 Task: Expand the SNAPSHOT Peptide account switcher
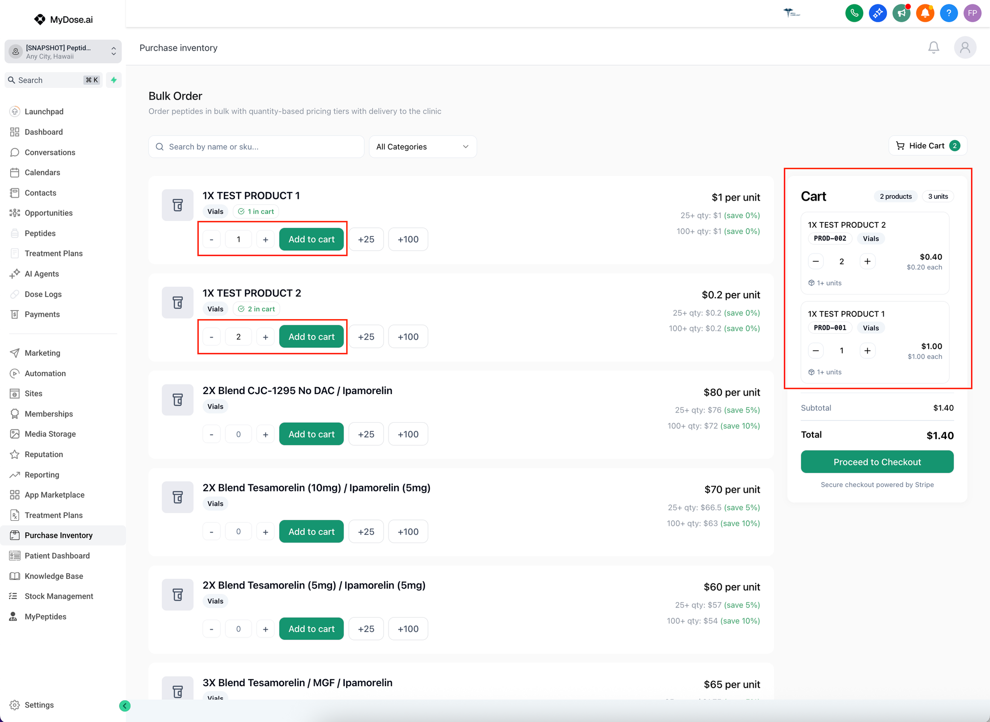tap(63, 52)
